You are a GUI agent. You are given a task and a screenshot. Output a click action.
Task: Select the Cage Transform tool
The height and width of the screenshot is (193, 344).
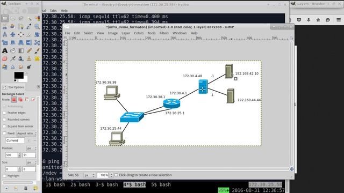click(x=37, y=43)
